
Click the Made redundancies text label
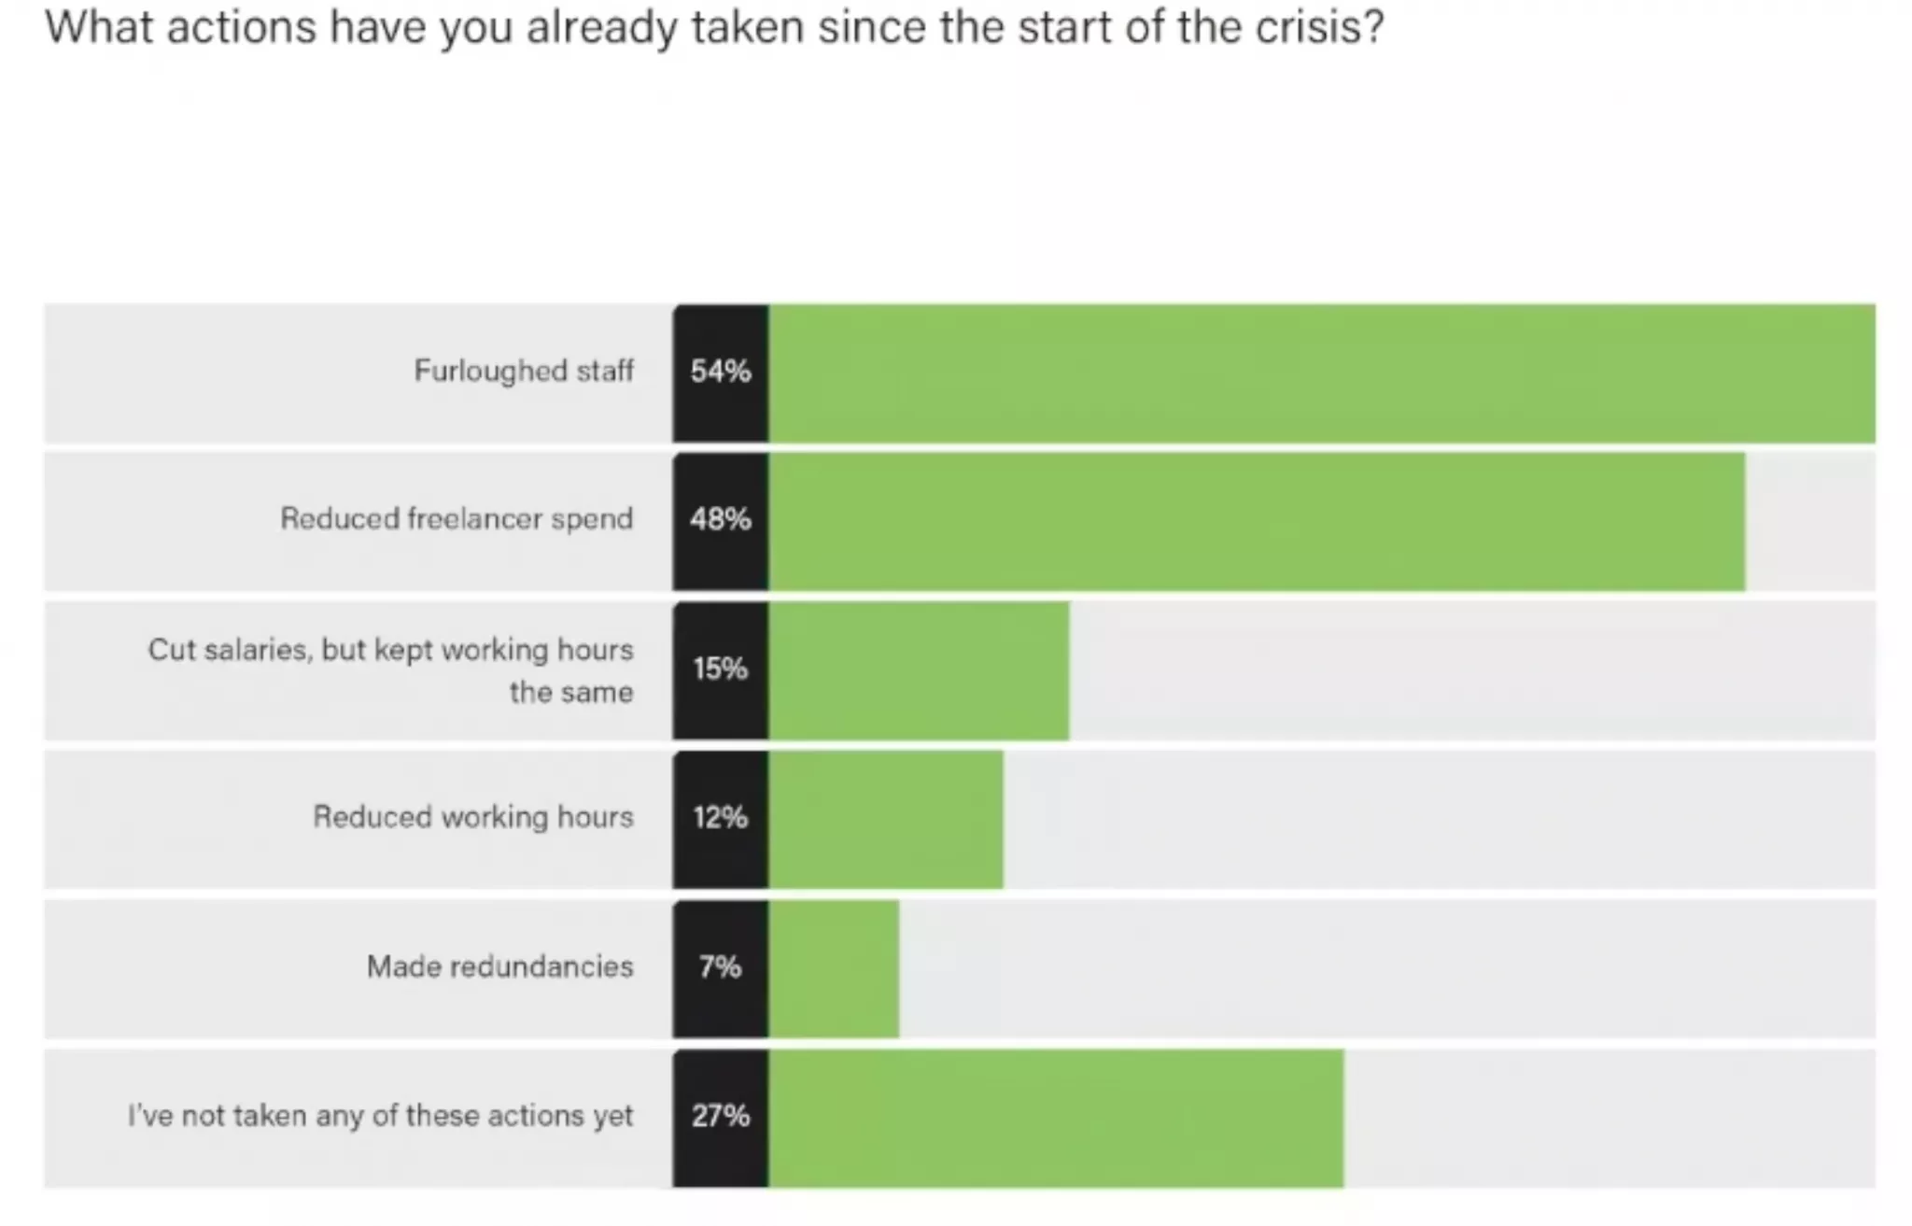coord(499,966)
